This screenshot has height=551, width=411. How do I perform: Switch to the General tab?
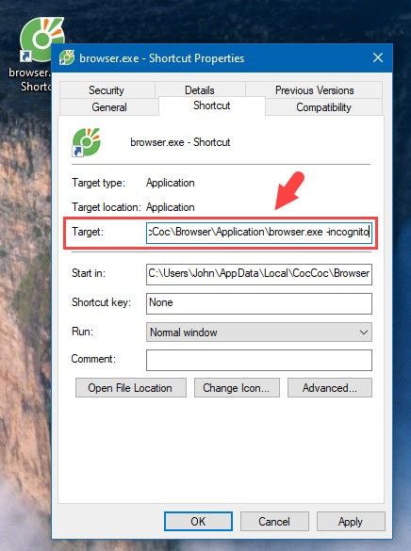point(109,106)
